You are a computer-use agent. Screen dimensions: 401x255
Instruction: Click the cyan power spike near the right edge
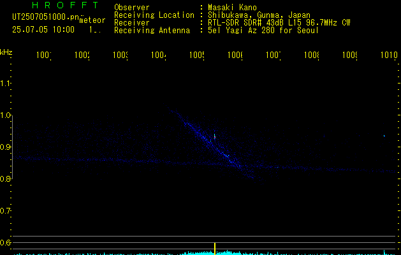pos(384,252)
